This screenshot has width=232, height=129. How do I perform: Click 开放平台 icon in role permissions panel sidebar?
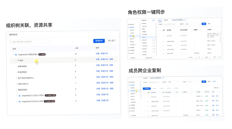click(130, 58)
